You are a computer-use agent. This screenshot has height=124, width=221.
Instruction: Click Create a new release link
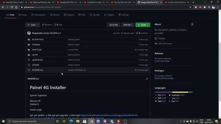[x=162, y=61]
